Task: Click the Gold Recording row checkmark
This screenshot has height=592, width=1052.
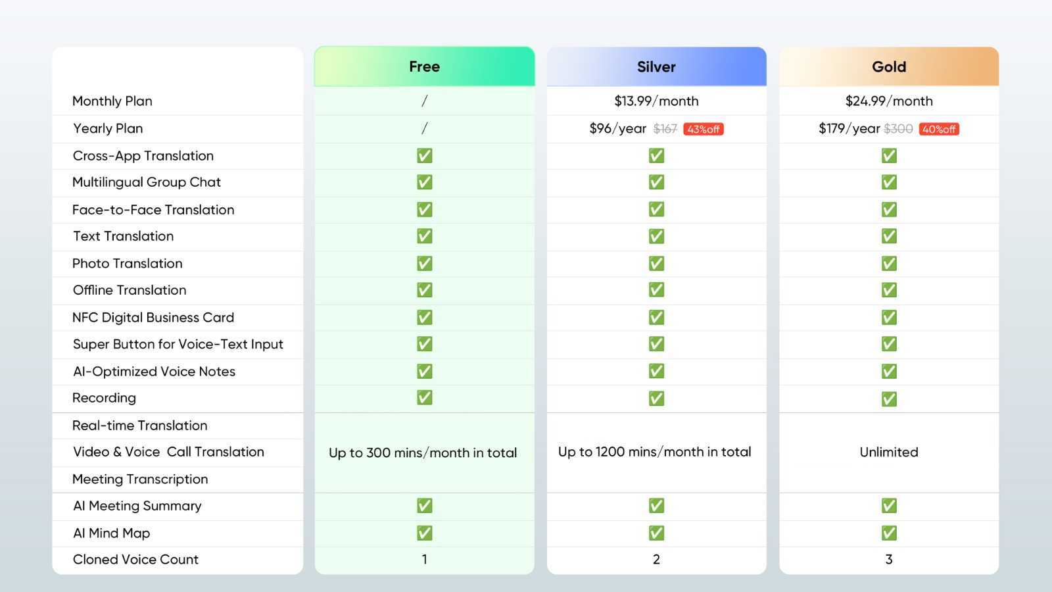Action: point(889,399)
